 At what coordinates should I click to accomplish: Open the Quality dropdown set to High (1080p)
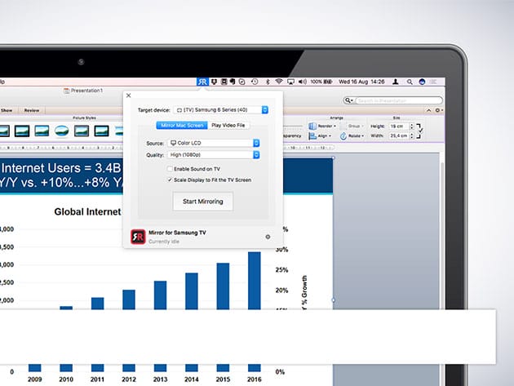coord(213,153)
